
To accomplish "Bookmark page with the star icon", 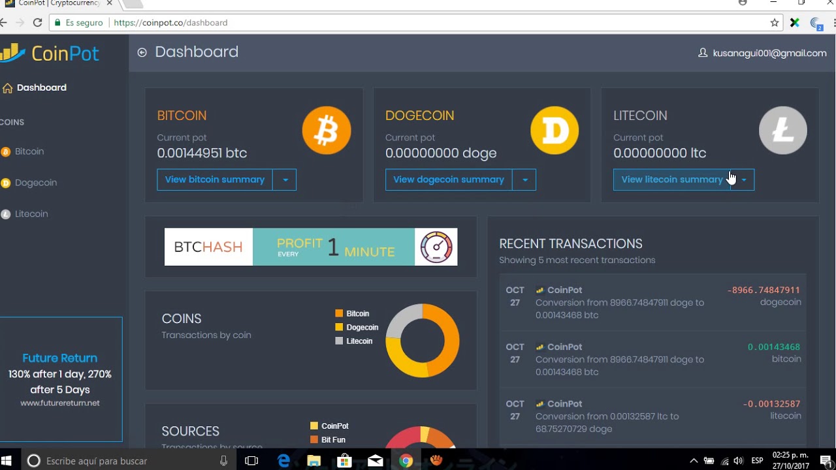I will point(775,23).
